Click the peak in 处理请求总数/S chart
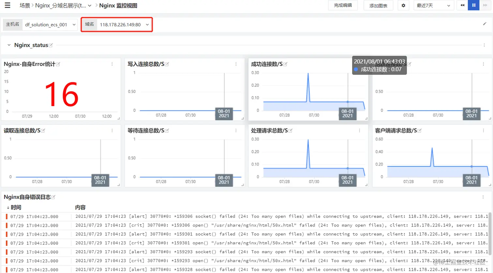 tap(308, 141)
